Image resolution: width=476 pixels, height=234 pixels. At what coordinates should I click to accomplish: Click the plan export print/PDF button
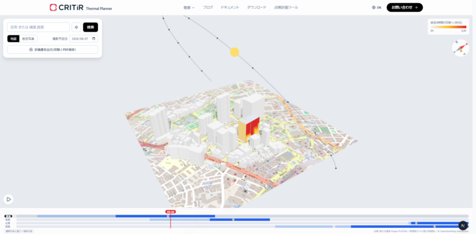[x=53, y=50]
